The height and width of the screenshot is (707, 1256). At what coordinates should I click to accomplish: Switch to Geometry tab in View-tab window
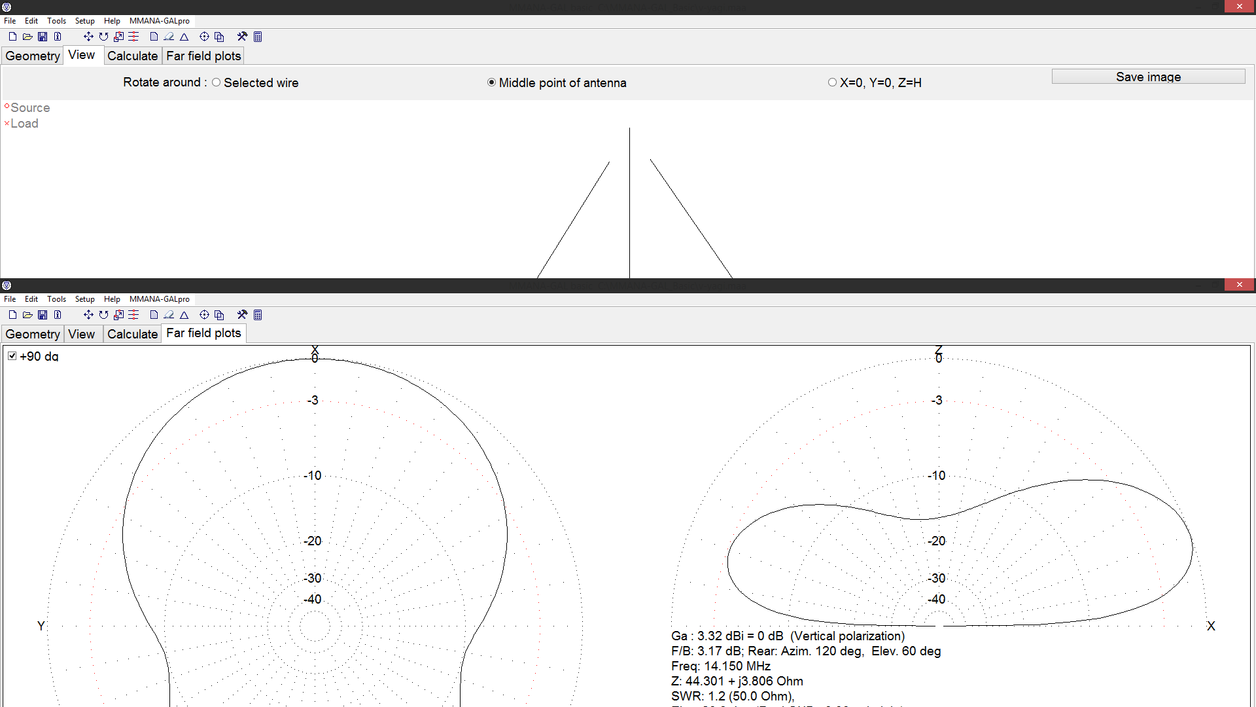coord(33,56)
